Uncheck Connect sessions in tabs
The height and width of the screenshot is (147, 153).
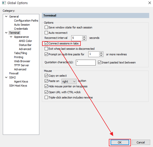[46, 43]
